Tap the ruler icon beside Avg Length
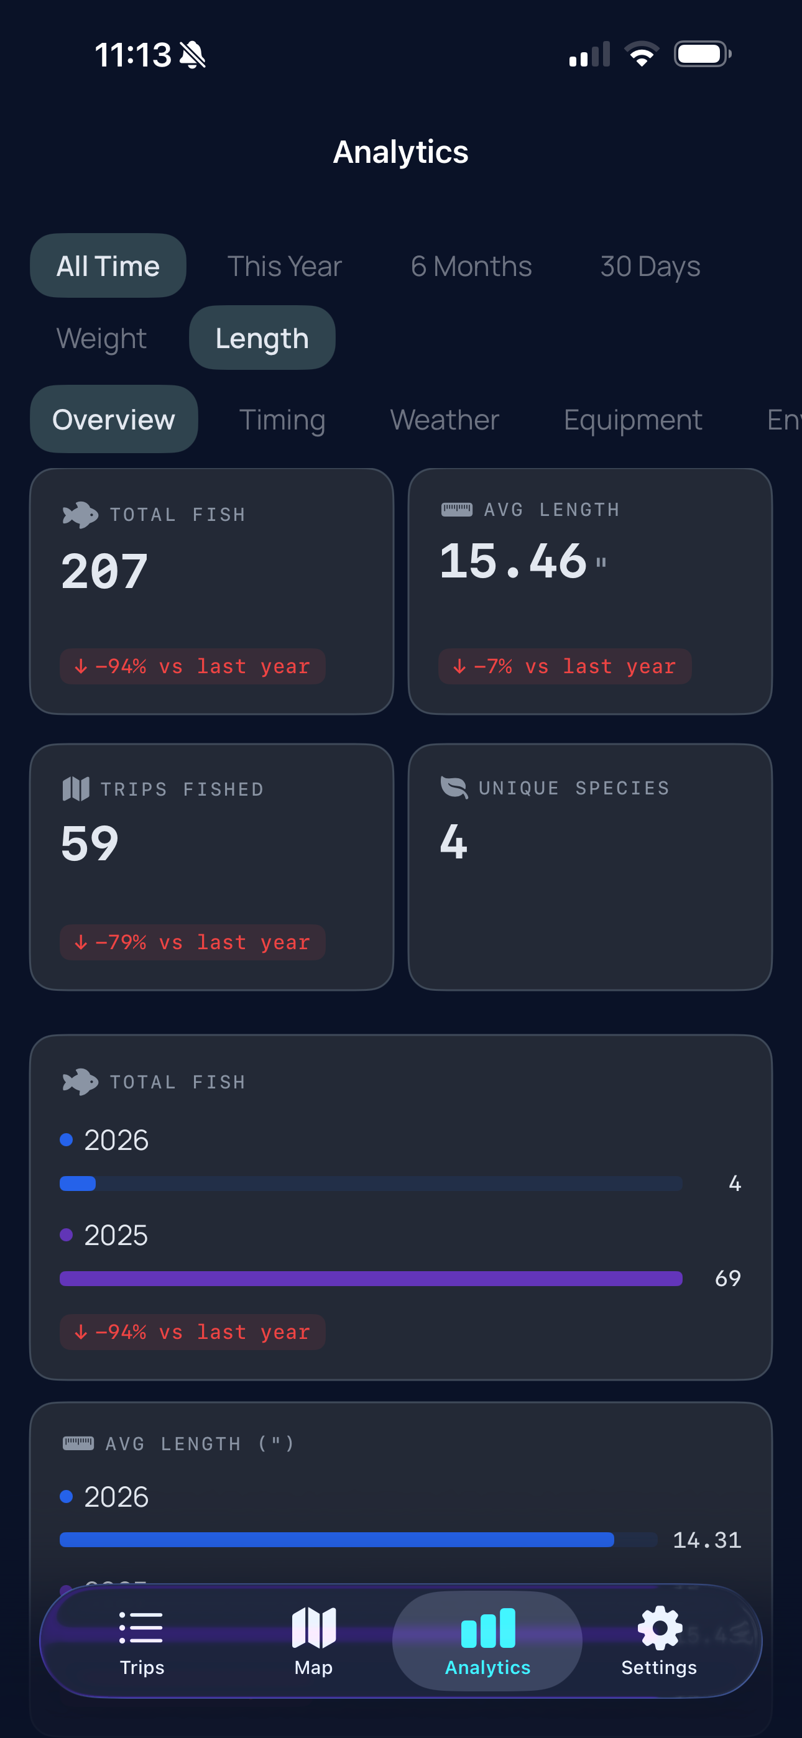 click(456, 509)
